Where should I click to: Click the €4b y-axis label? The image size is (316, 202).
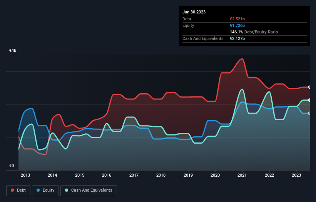click(13, 50)
